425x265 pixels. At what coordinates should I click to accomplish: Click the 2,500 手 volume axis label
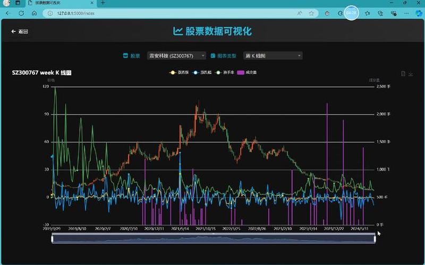pyautogui.click(x=383, y=86)
